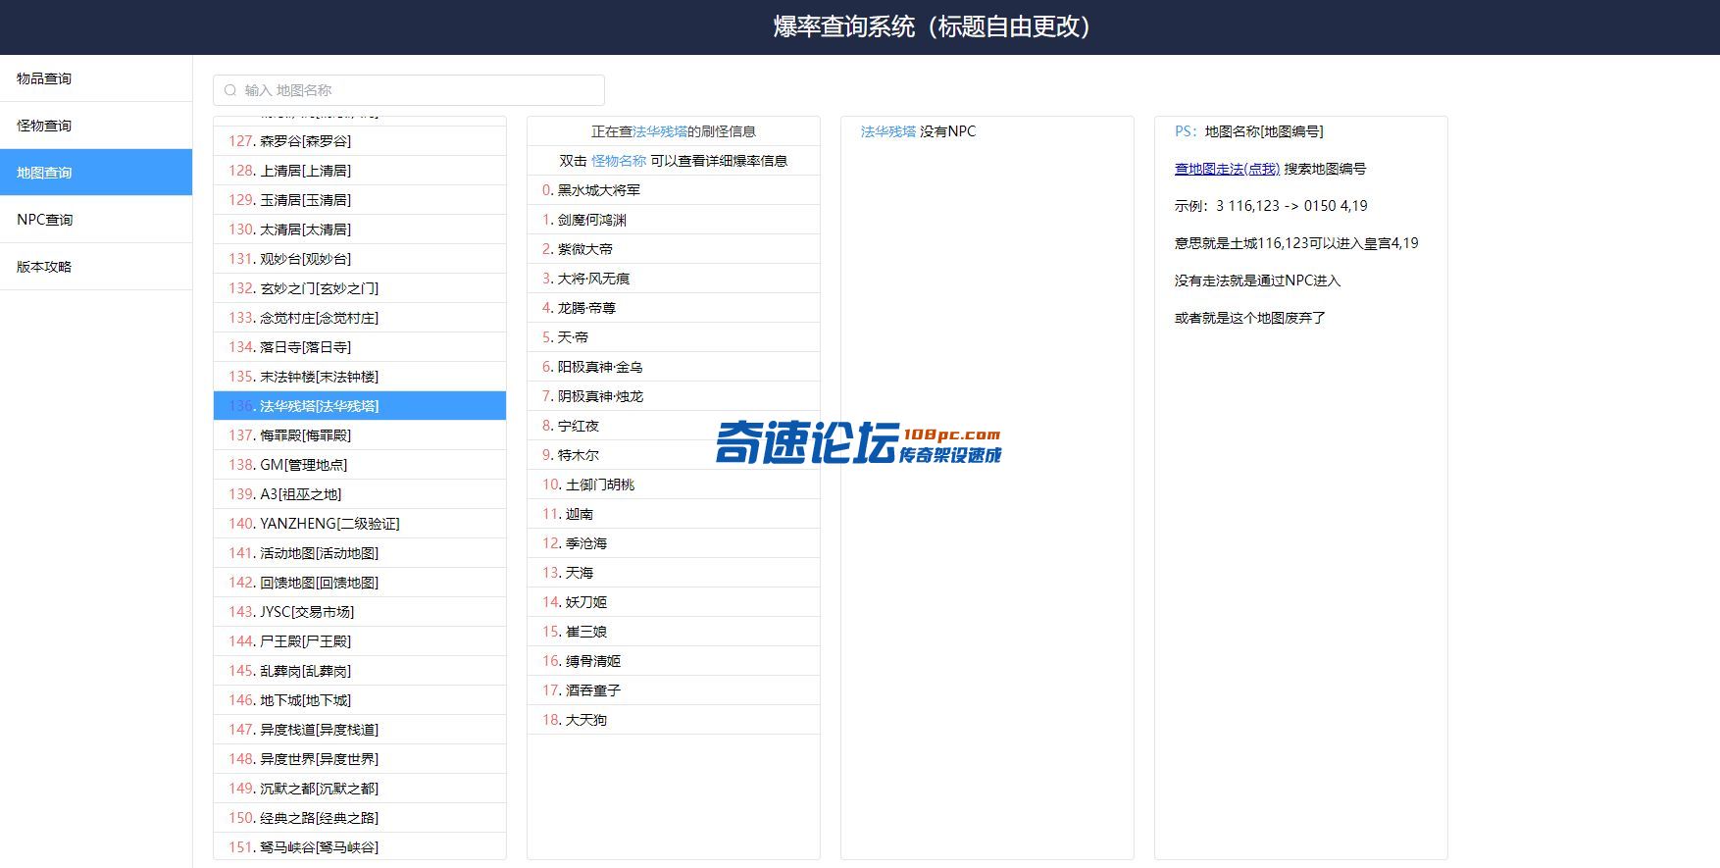Click monster 6. 阳极真神·金乌
This screenshot has width=1720, height=868.
pos(674,367)
